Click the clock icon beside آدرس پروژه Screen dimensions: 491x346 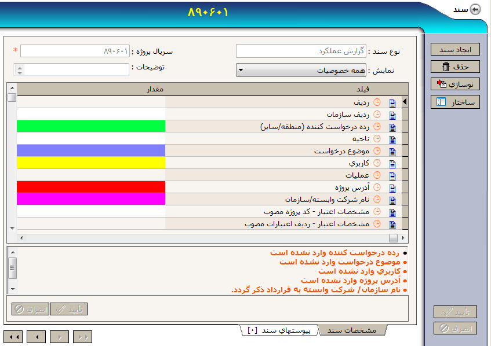click(x=377, y=188)
